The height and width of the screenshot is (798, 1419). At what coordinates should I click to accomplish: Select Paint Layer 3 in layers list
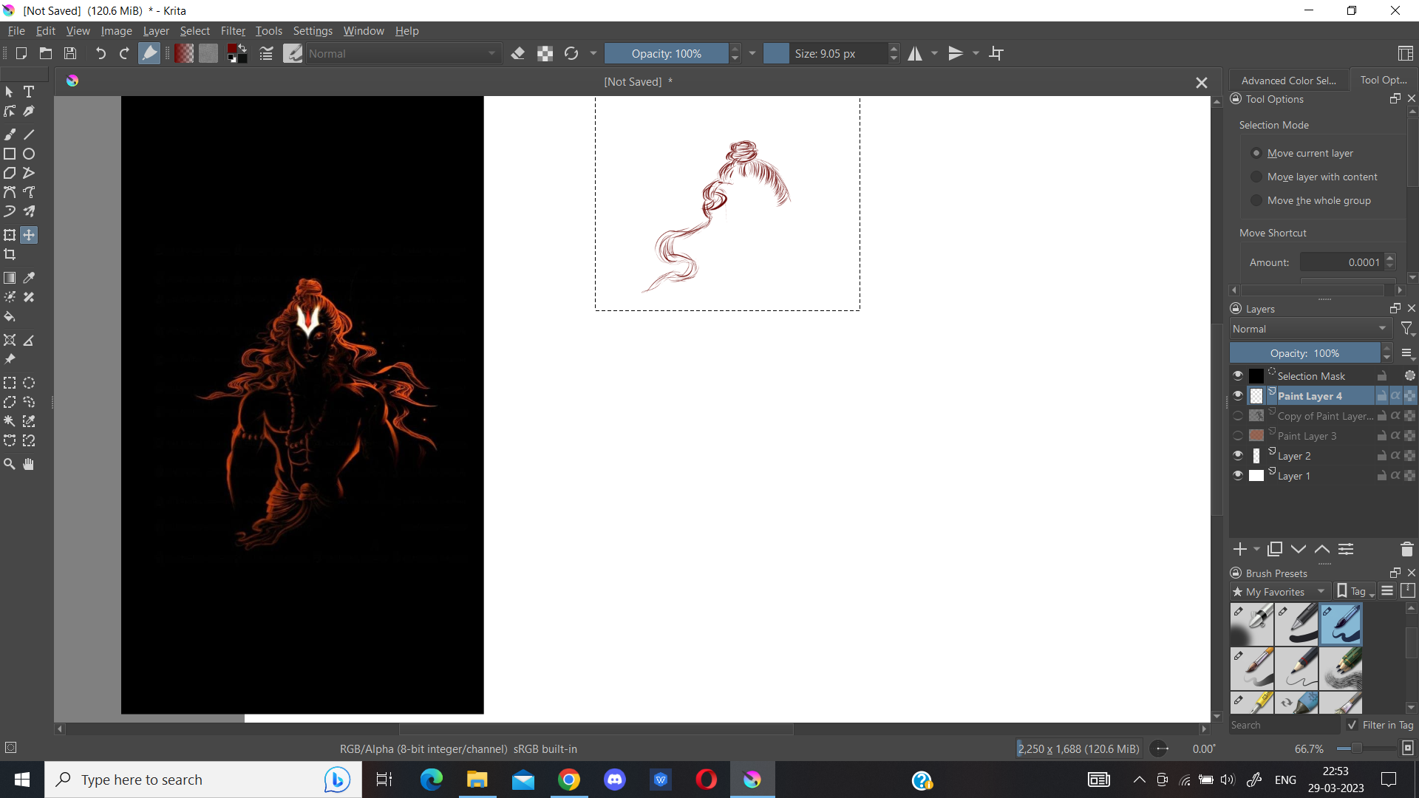pos(1307,436)
